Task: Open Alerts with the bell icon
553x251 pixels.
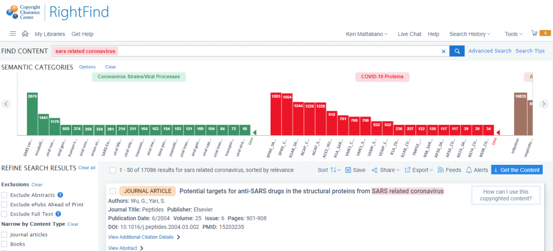Action: click(477, 170)
